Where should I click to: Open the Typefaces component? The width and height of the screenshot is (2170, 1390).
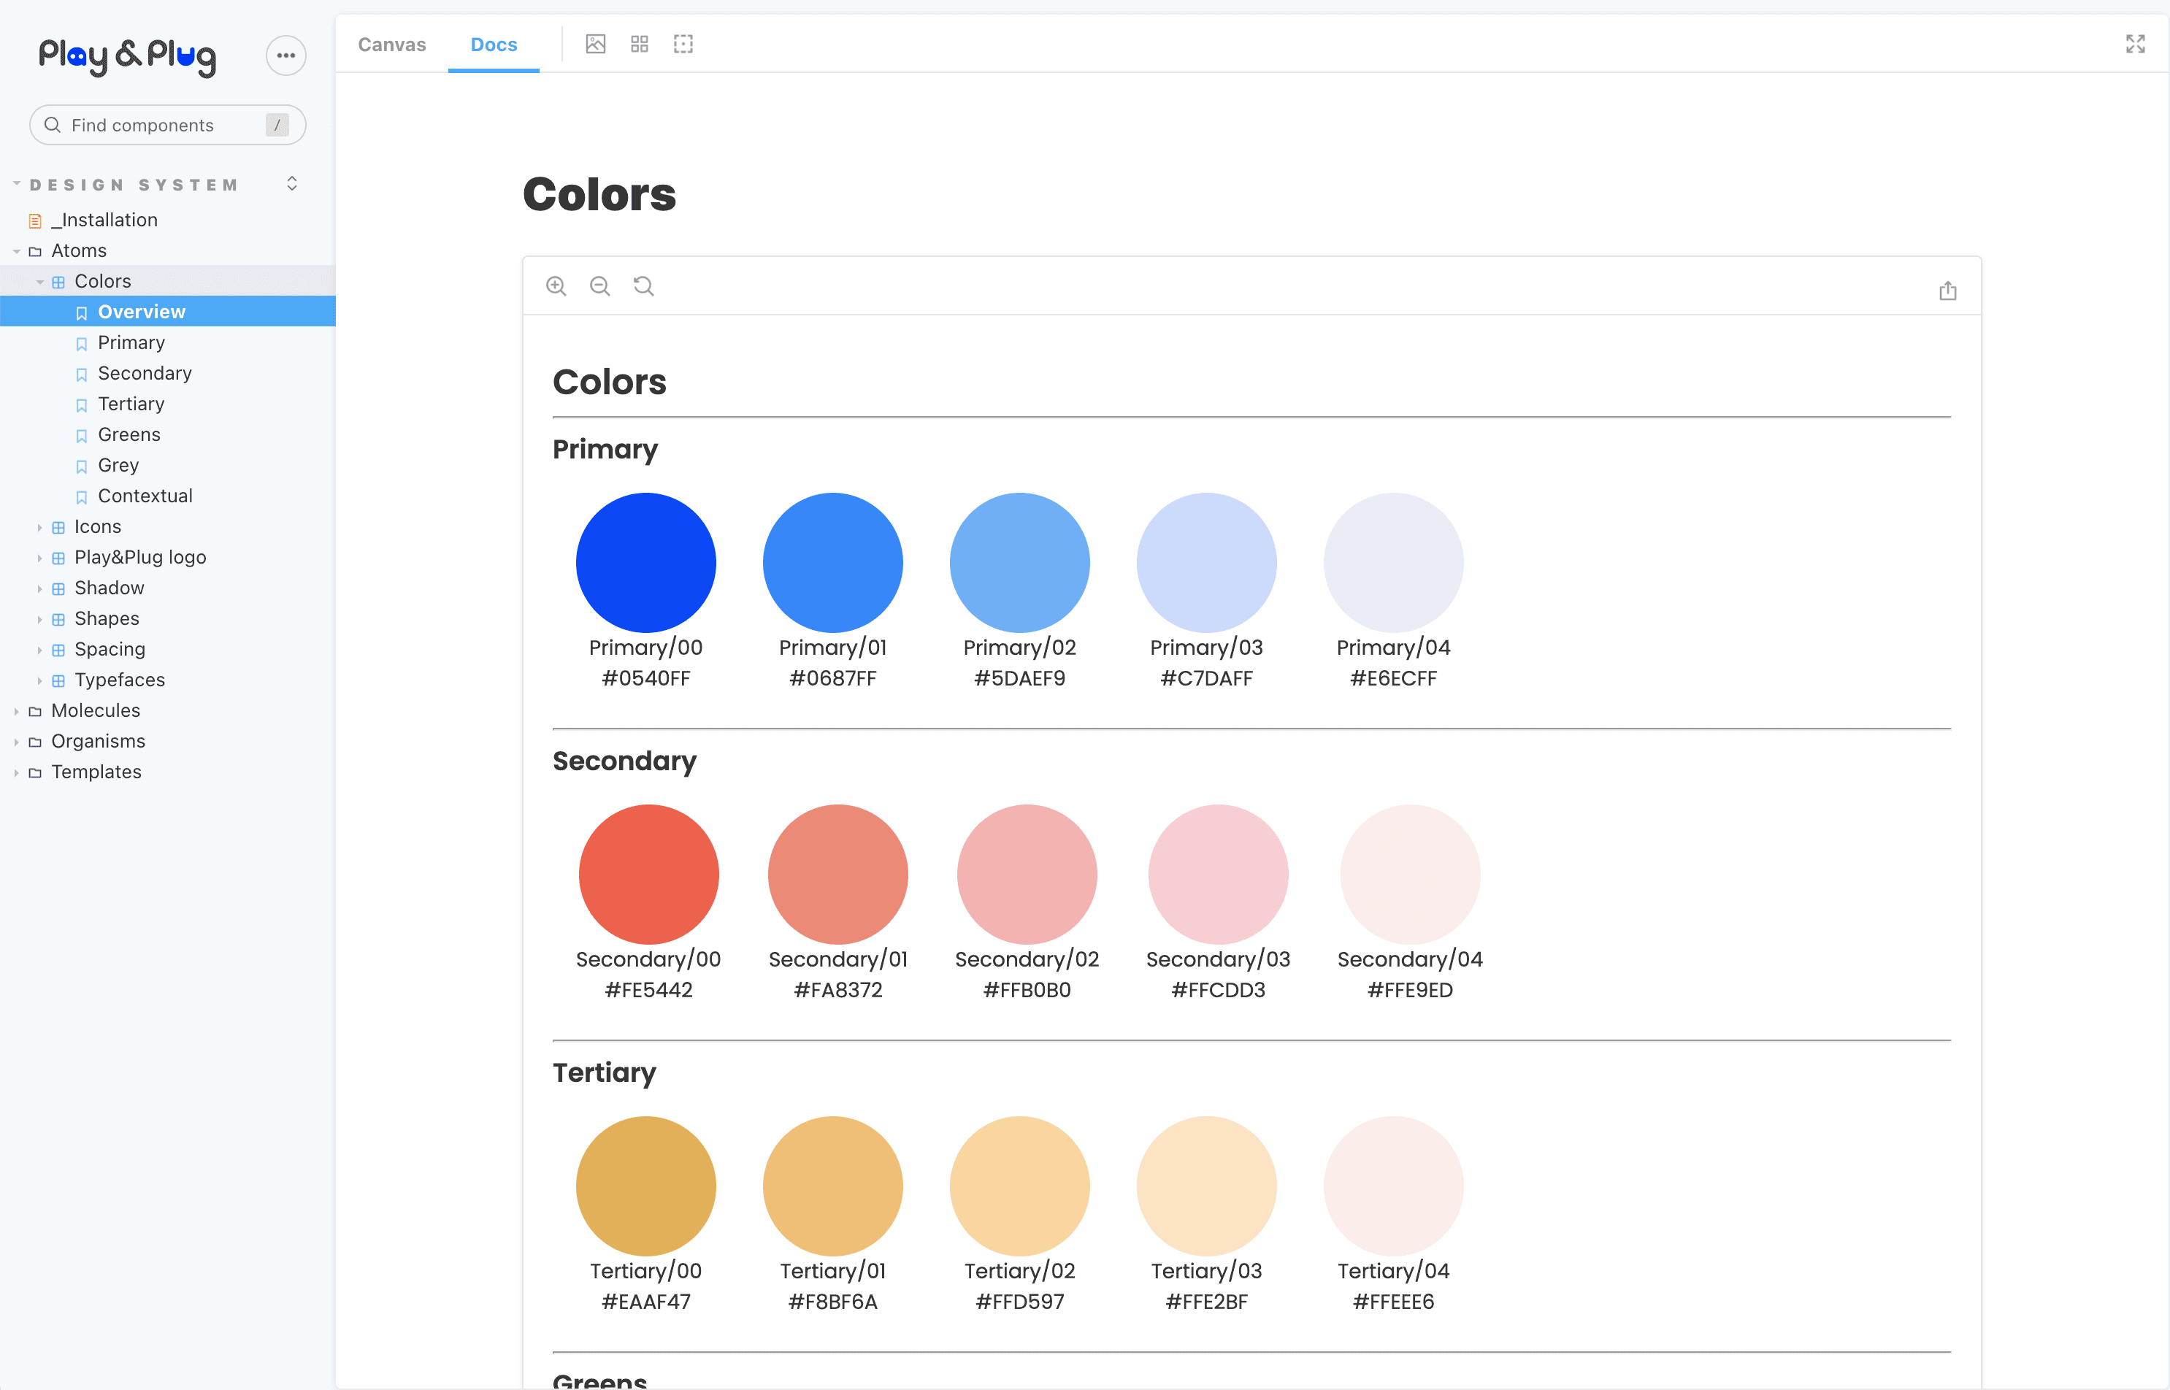click(119, 680)
